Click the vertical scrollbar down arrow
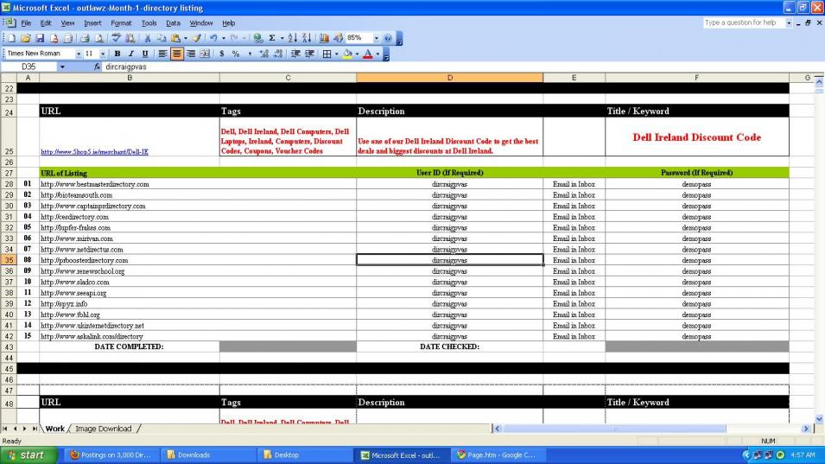 pyautogui.click(x=819, y=419)
